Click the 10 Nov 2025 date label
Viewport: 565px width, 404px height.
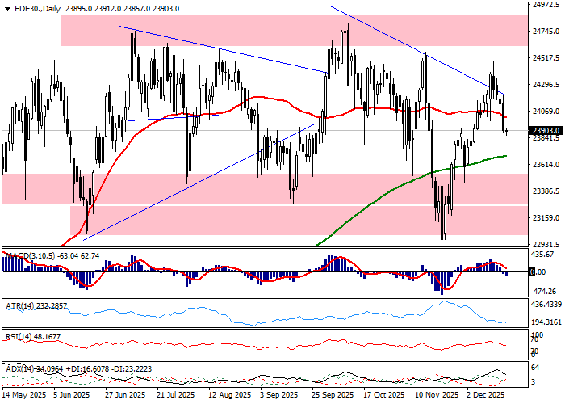434,396
